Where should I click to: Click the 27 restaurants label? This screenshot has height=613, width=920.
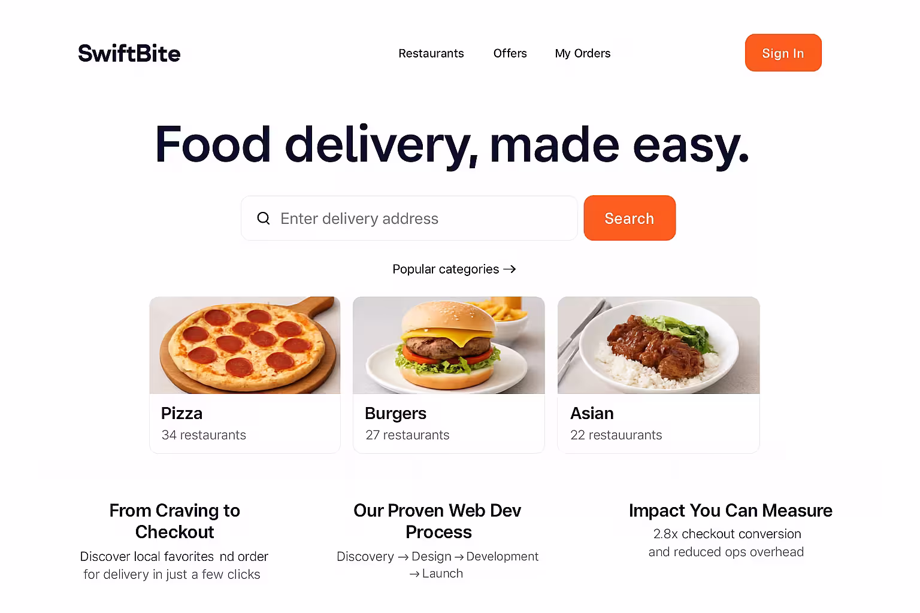point(407,435)
